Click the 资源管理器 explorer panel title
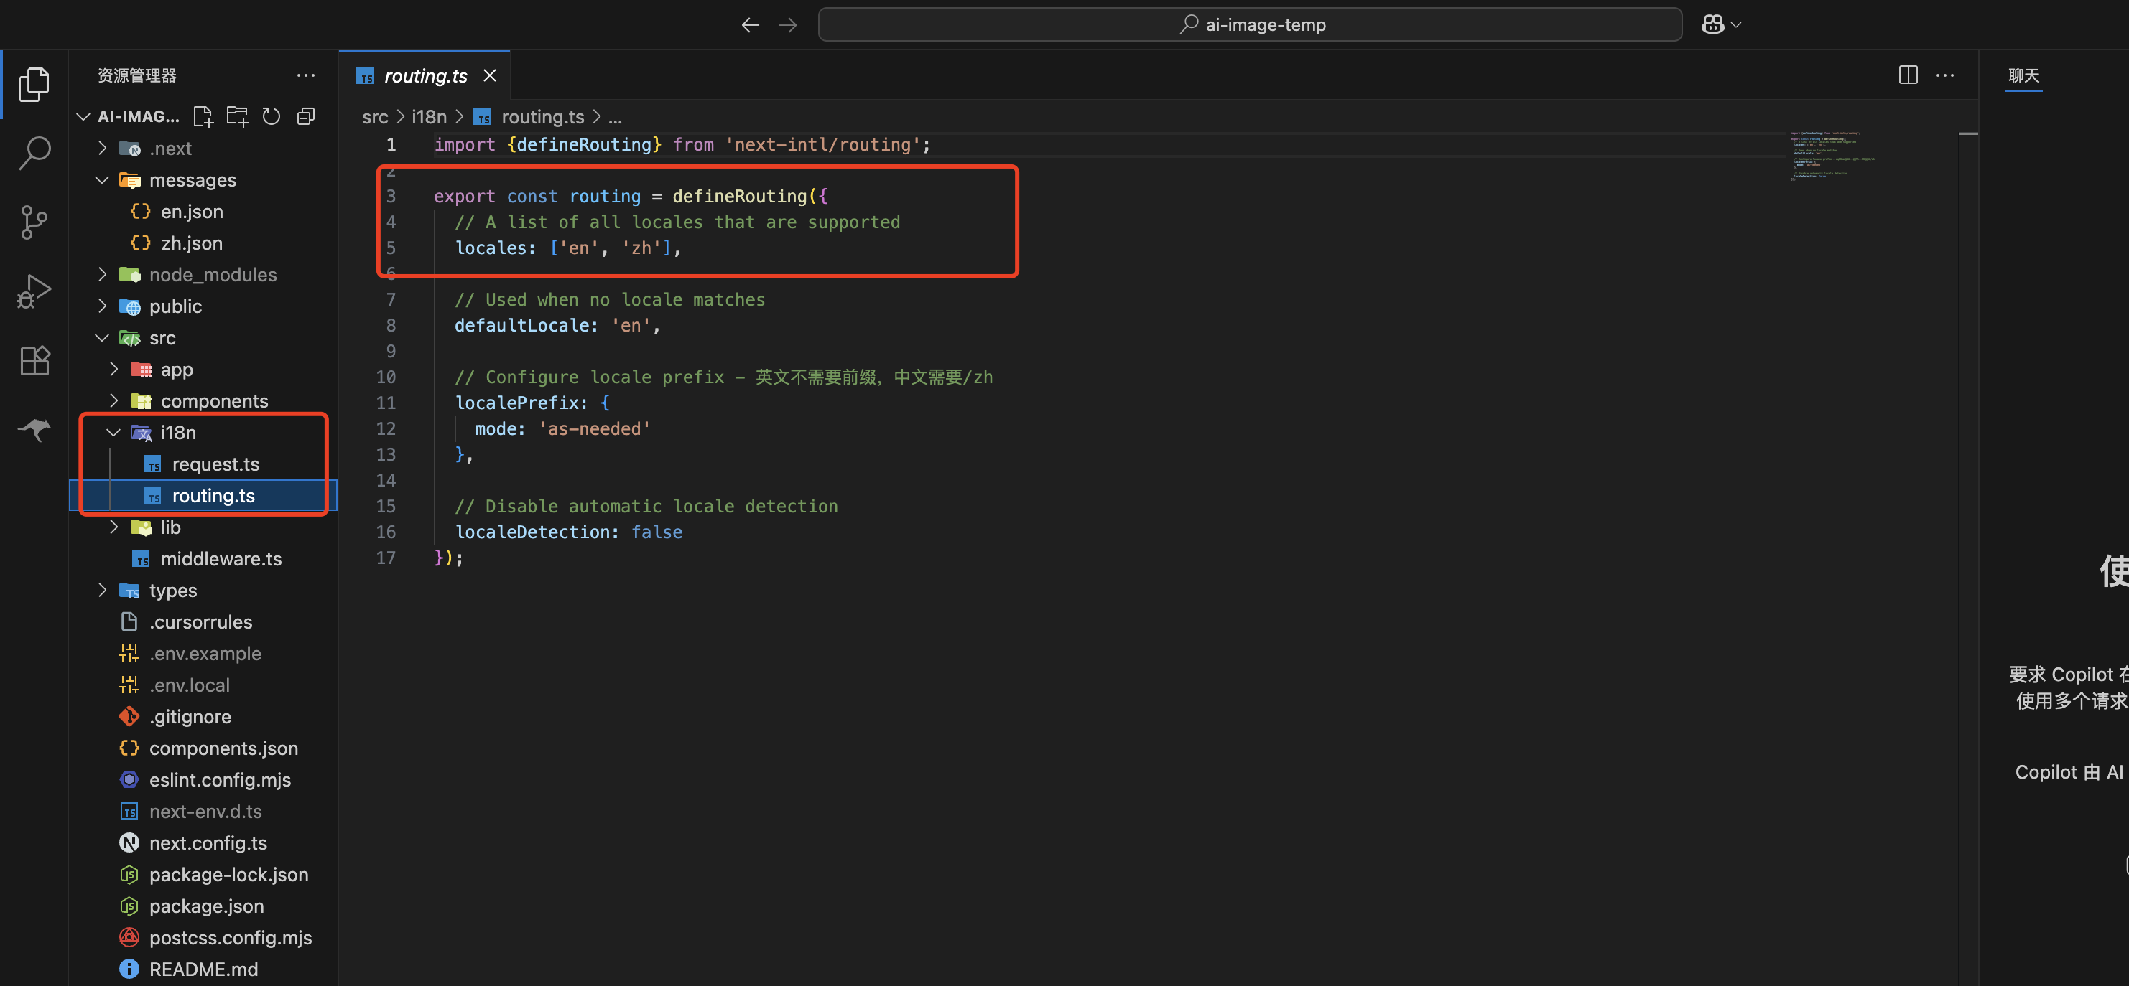2129x986 pixels. [x=137, y=75]
